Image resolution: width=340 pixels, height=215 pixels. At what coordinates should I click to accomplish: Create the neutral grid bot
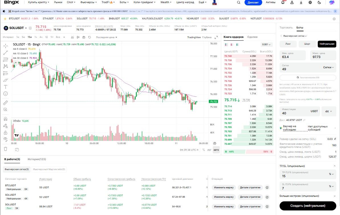pos(308,206)
